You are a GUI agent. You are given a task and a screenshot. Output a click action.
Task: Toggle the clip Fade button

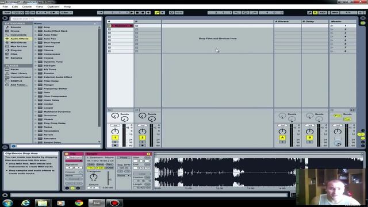(x=99, y=168)
